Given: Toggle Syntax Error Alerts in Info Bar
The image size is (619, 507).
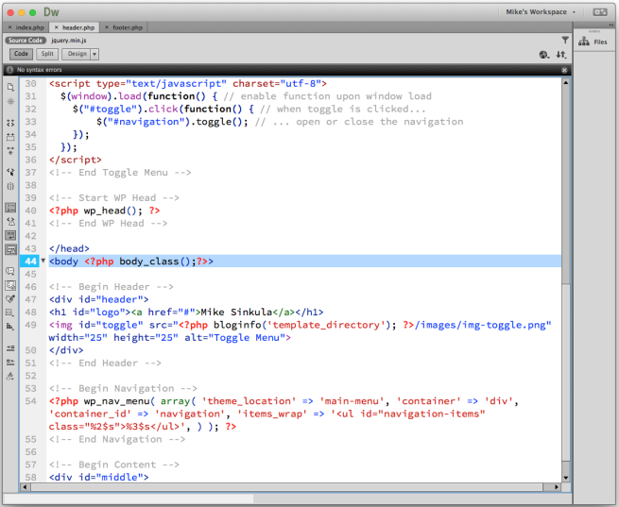Looking at the screenshot, I should point(10,249).
